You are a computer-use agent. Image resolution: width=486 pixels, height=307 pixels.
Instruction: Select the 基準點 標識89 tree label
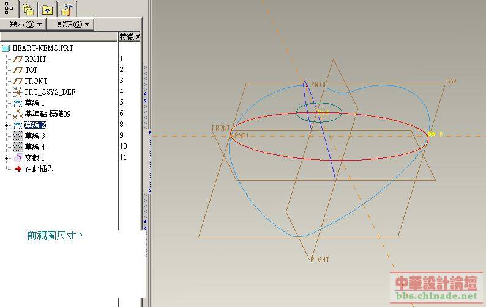coord(48,114)
